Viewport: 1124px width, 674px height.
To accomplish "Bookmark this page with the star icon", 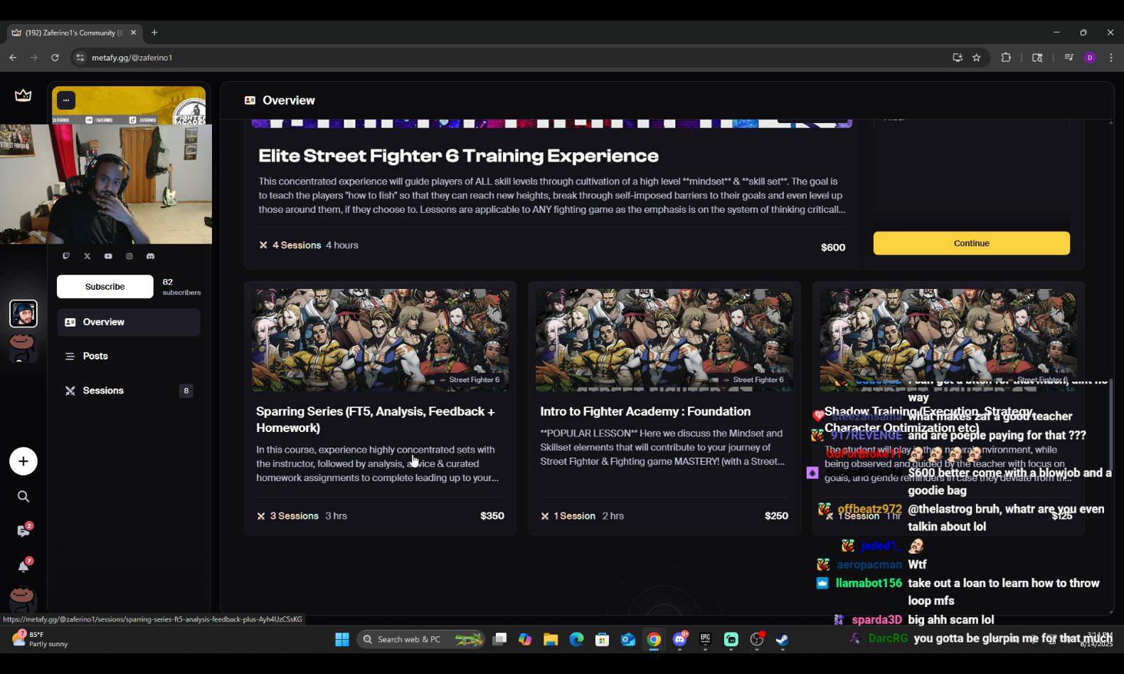I will (x=977, y=58).
